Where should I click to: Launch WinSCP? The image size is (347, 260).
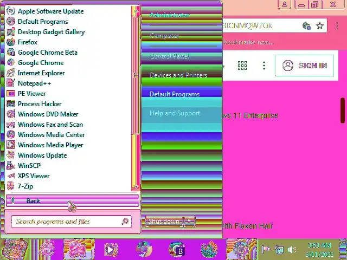pyautogui.click(x=24, y=166)
